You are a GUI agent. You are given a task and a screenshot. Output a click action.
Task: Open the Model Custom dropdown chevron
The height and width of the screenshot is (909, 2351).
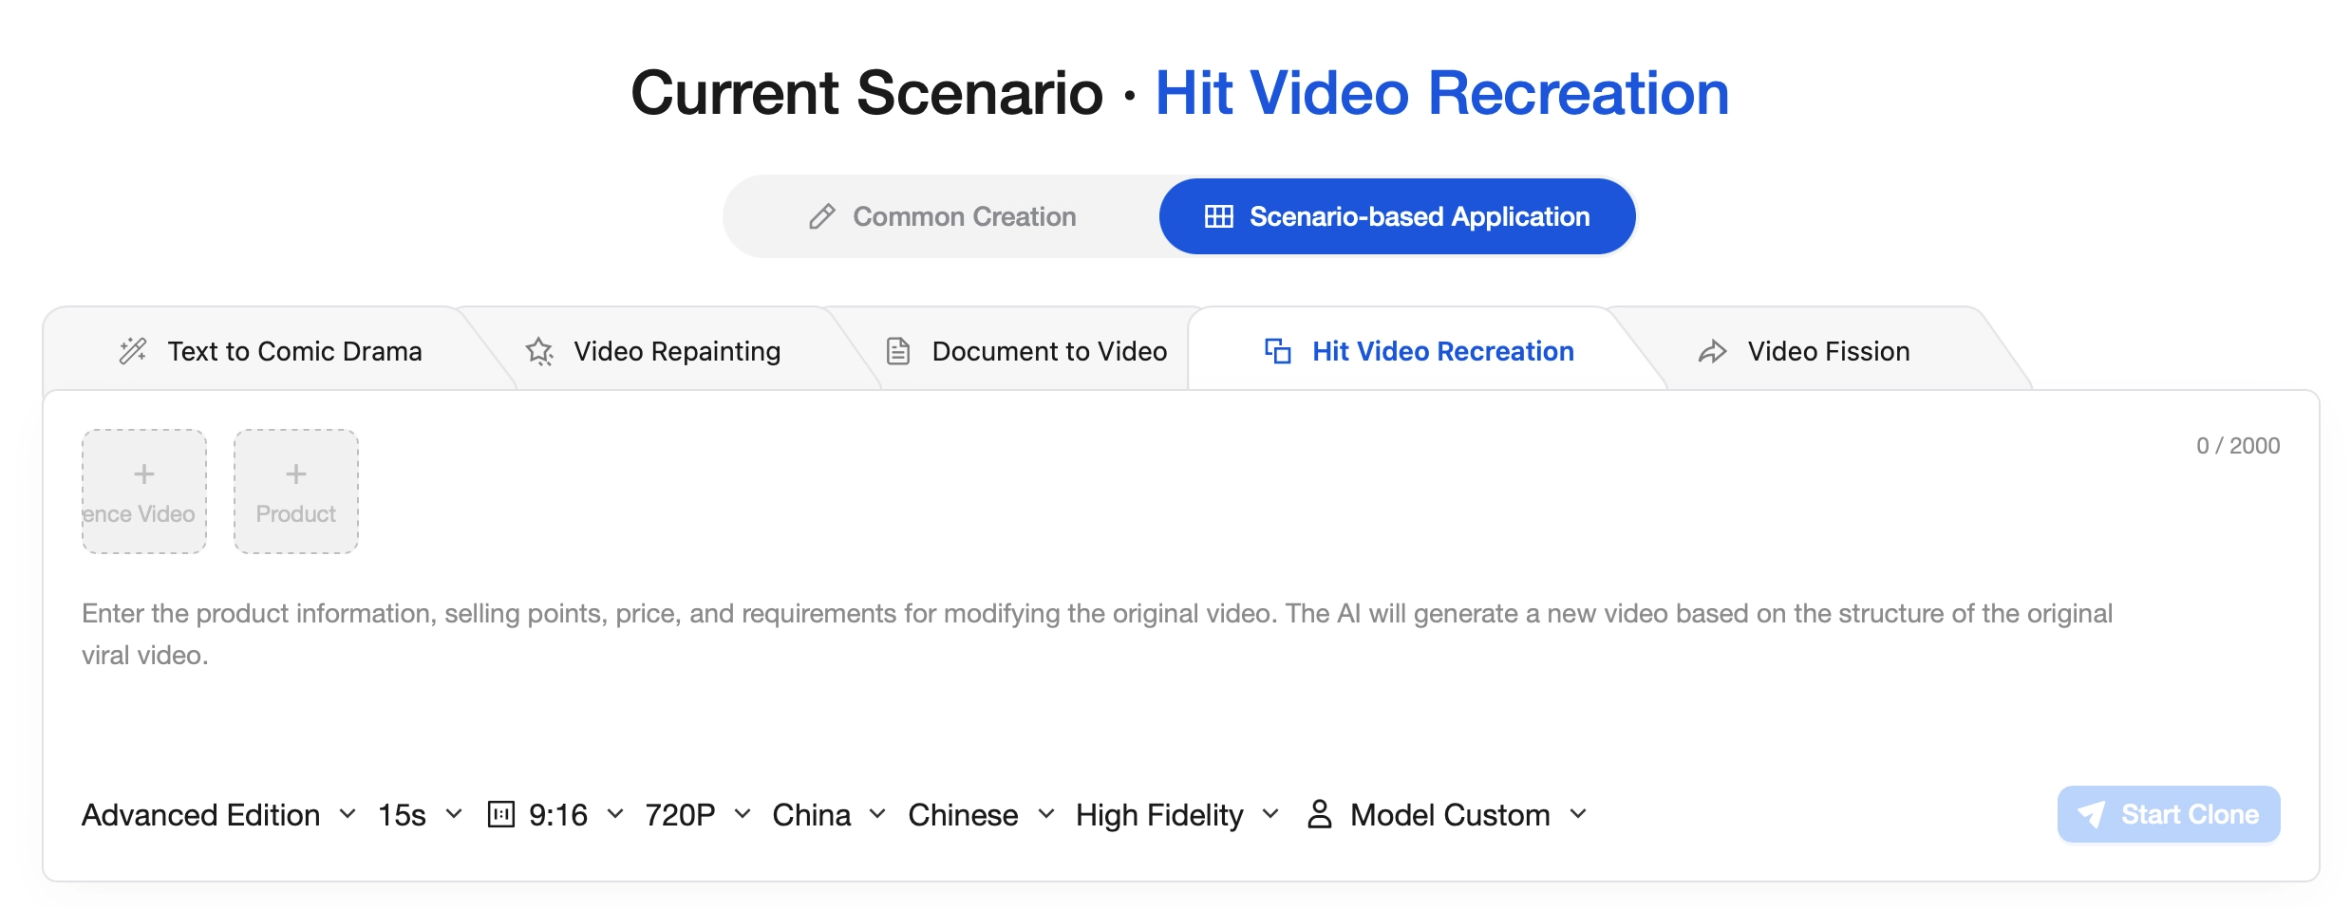point(1578,814)
